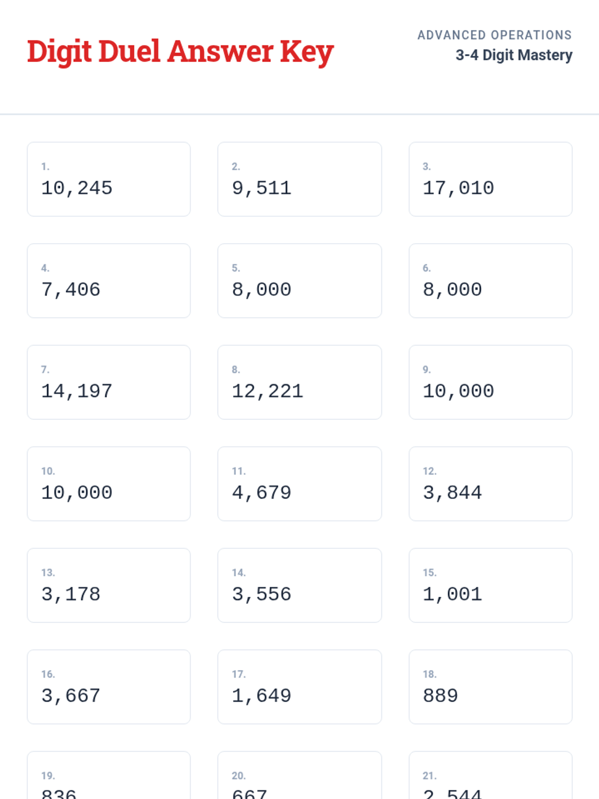Click answer card 3 with 17,010
Screen dimensions: 599x799
490,179
